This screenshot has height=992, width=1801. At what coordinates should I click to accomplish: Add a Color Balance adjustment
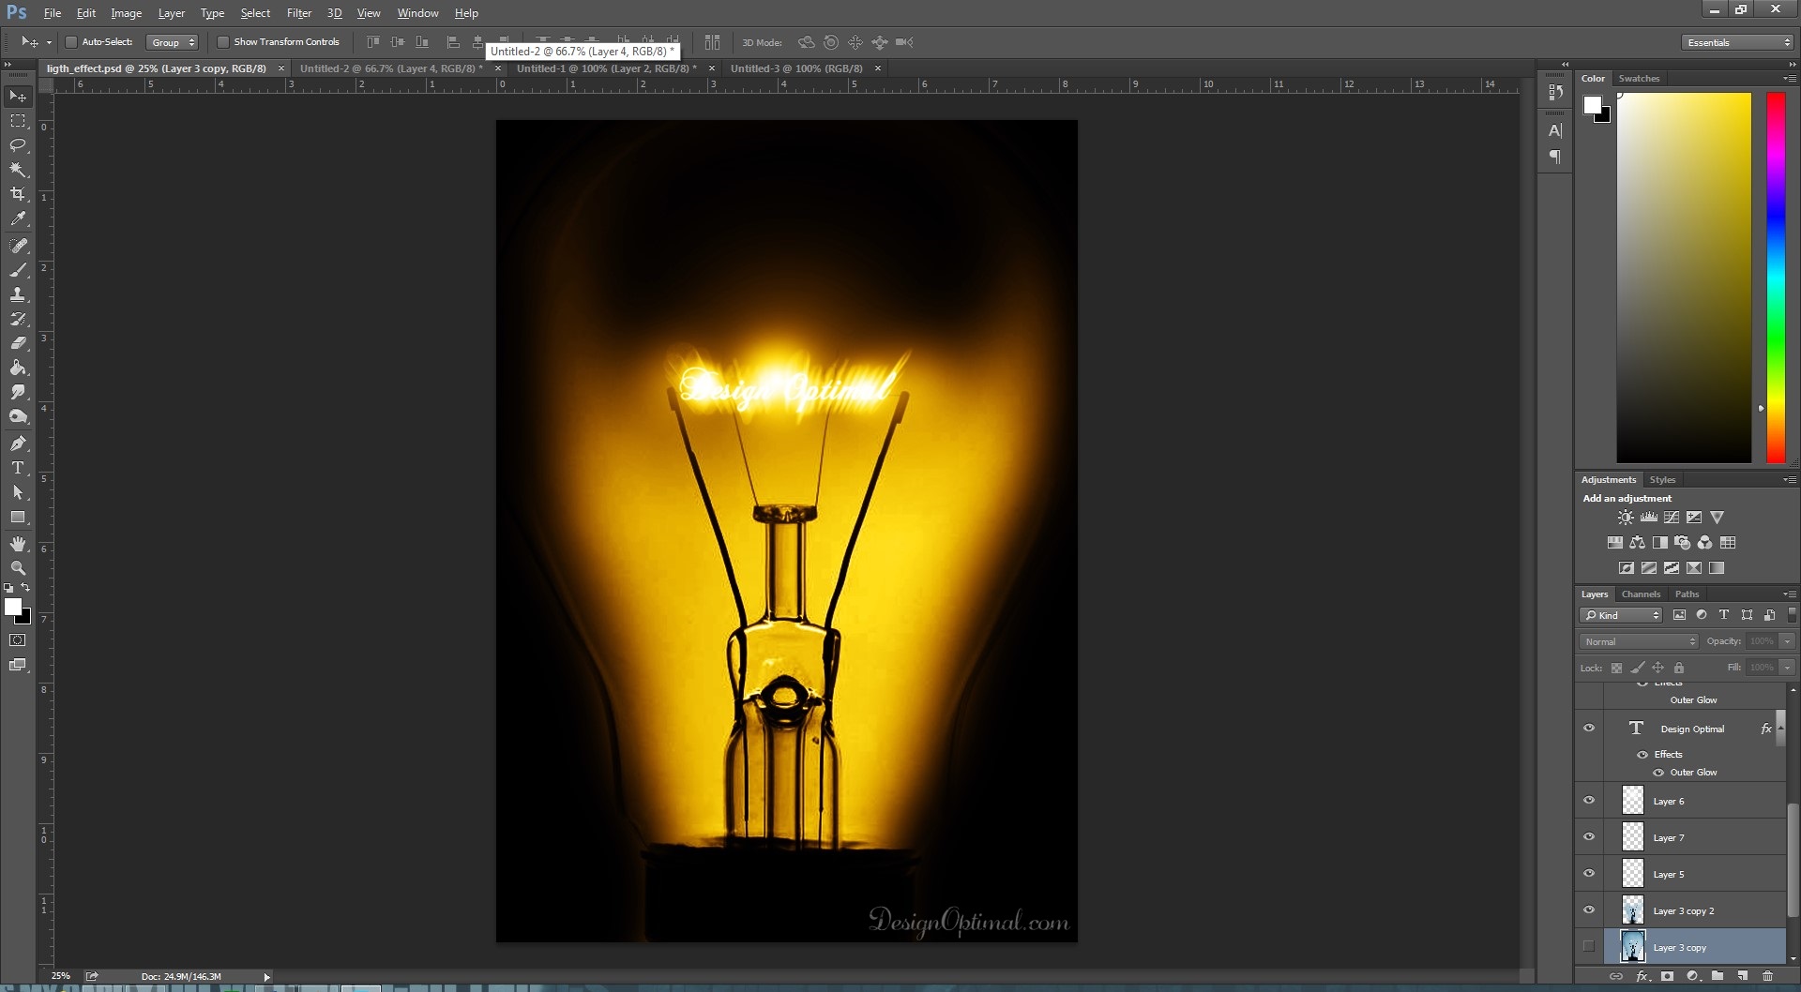pos(1637,543)
